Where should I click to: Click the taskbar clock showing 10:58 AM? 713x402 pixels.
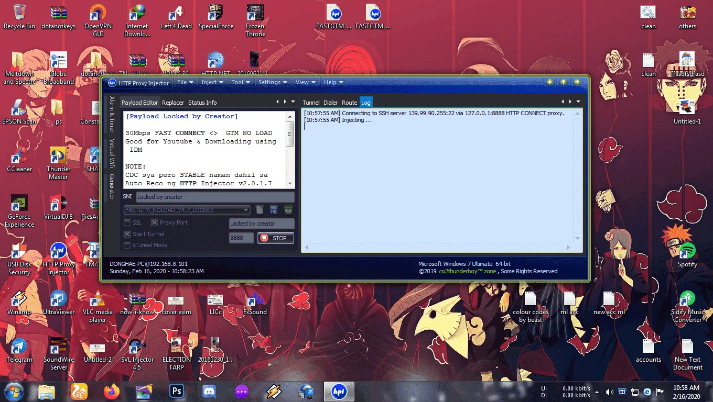[687, 392]
